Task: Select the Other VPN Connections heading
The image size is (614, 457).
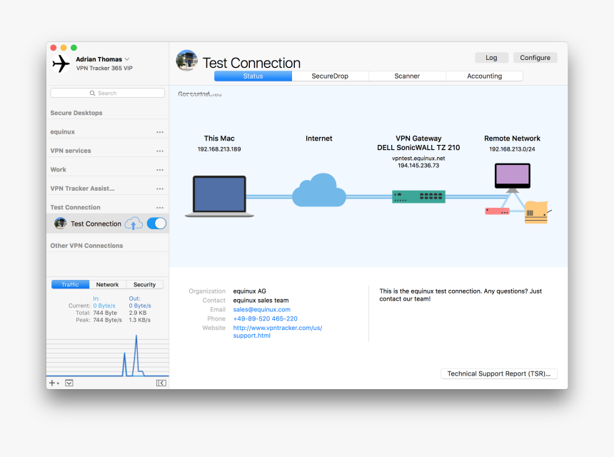Action: (x=86, y=246)
